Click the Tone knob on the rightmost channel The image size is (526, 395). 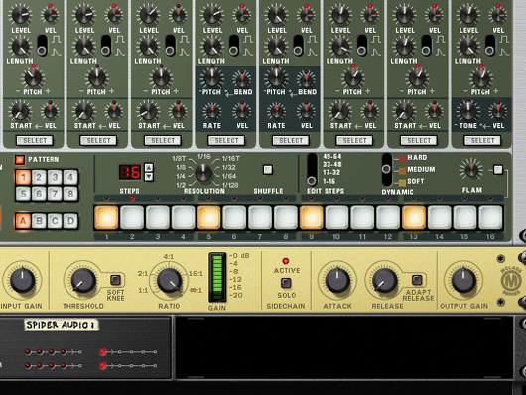pos(468,111)
